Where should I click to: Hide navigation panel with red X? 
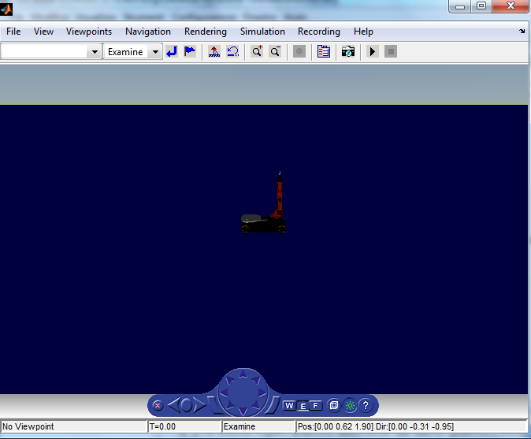pyautogui.click(x=158, y=405)
